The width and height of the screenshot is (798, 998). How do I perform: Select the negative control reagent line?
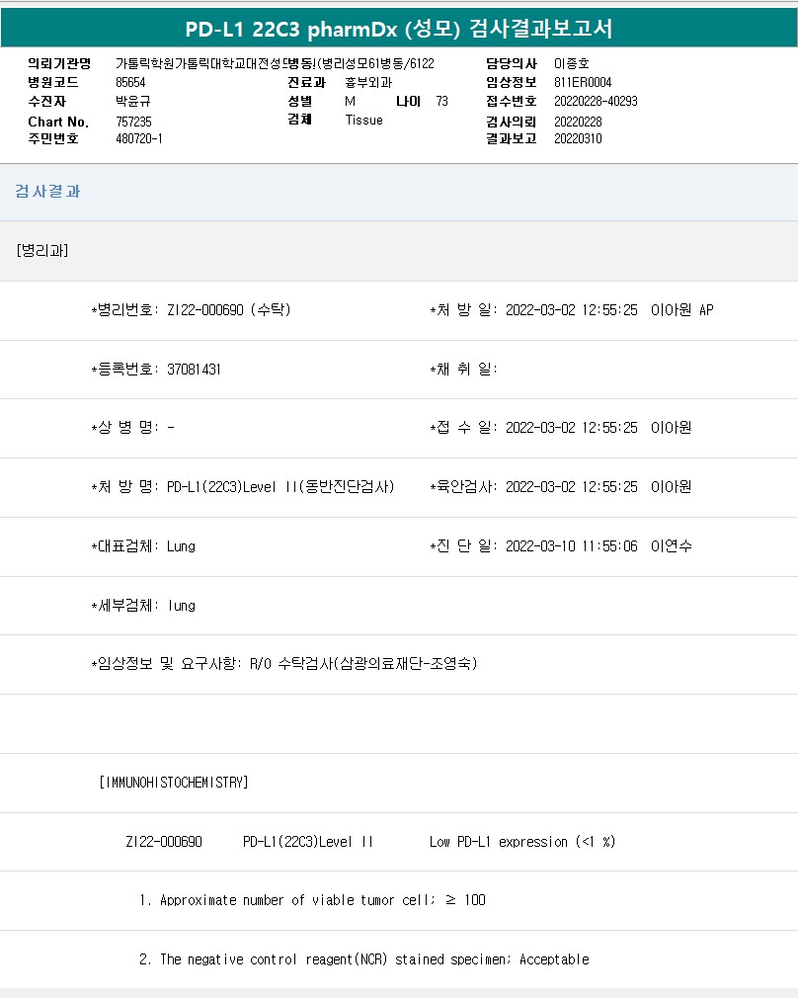364,959
